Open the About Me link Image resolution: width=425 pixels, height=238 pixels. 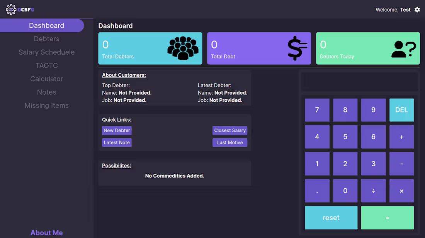click(46, 233)
